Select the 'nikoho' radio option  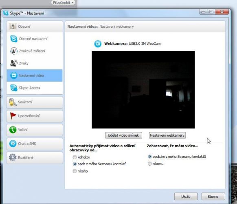(x=75, y=171)
